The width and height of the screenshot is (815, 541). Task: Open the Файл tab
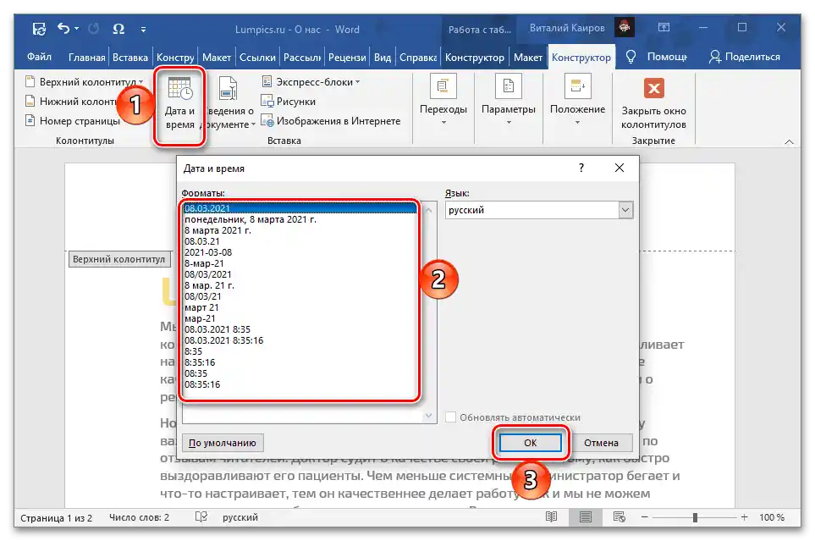[x=39, y=57]
